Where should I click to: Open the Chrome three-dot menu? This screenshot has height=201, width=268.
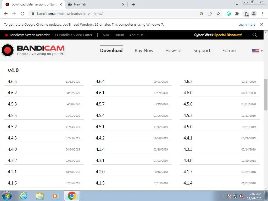coord(262,14)
